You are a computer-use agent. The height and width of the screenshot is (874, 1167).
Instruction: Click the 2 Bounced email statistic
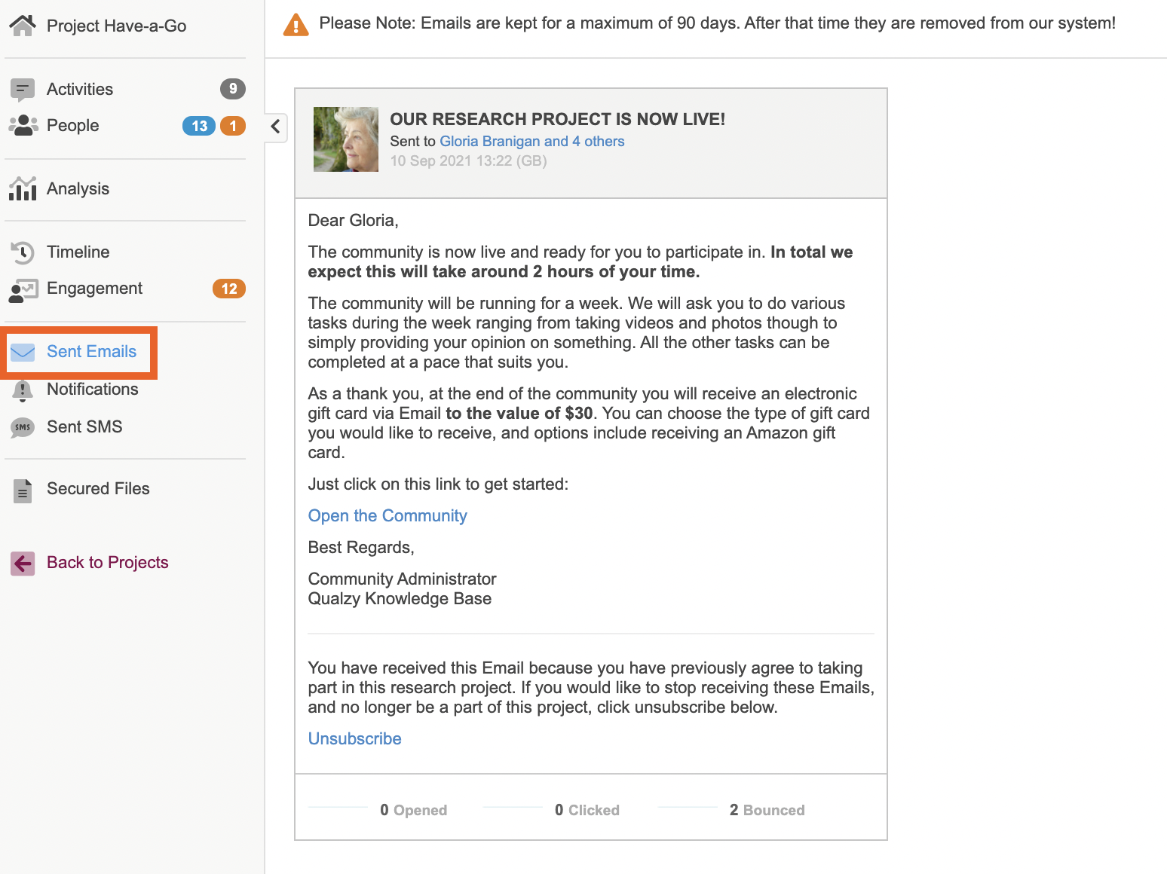766,810
